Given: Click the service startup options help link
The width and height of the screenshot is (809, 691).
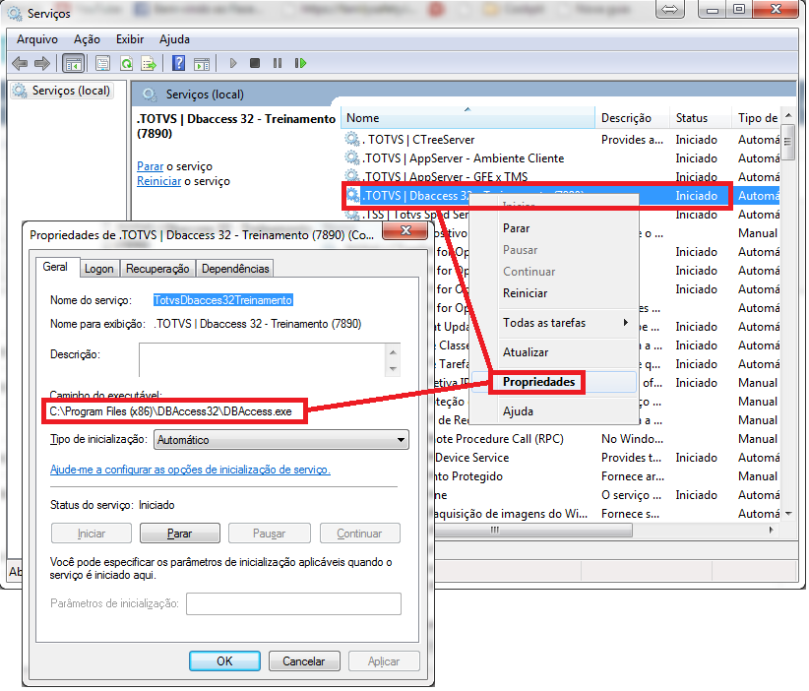Looking at the screenshot, I should [190, 470].
